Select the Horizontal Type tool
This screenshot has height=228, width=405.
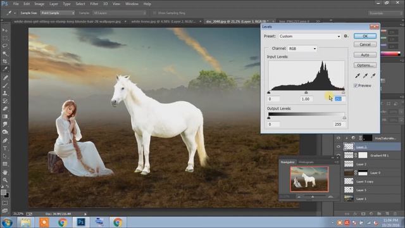5,148
